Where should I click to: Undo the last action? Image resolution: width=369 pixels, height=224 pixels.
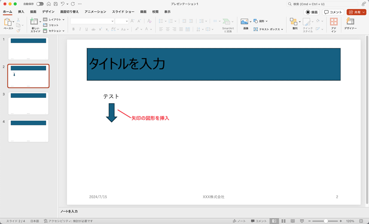[x=63, y=4]
